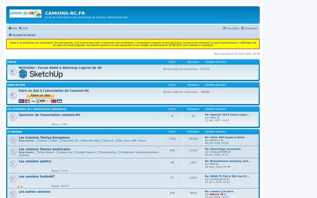317x198 pixels.
Task: Open Re: demontage carosserie last post
Action: (x=223, y=149)
